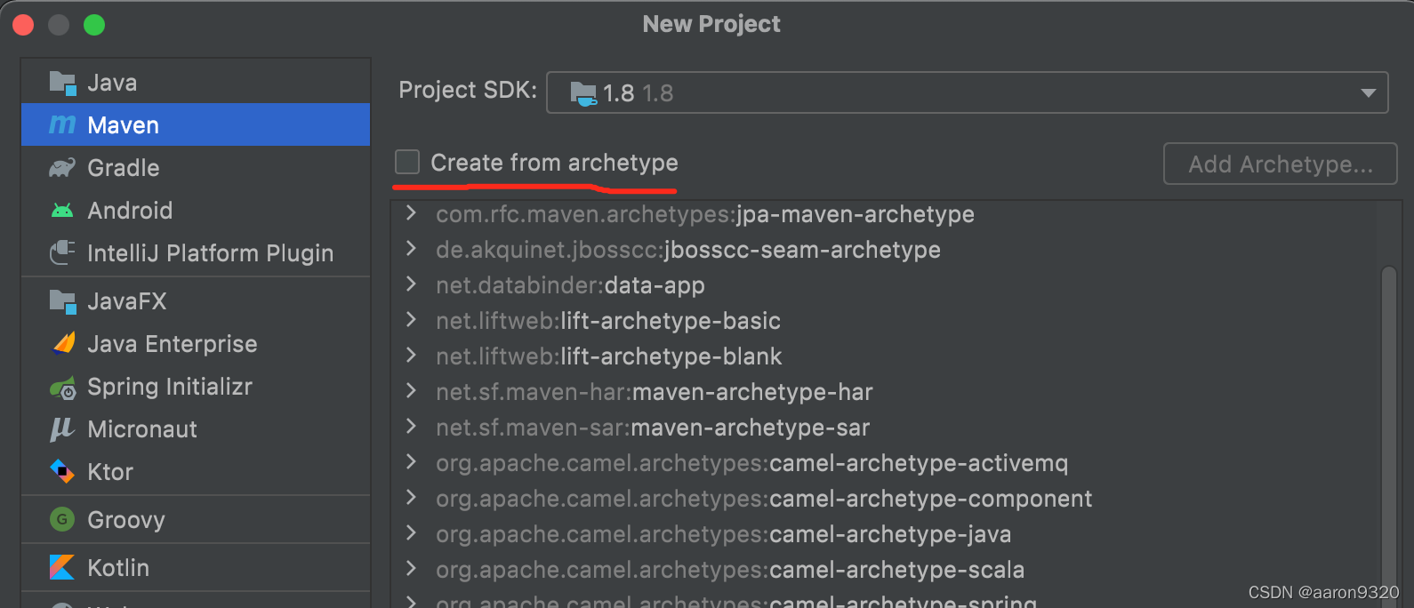Select net.liftweb:lift-archetype-basic row

(x=885, y=321)
